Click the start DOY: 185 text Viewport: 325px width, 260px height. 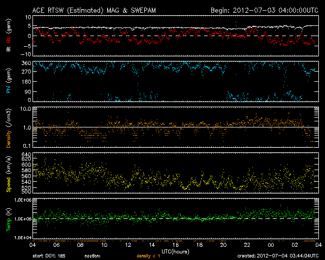click(49, 256)
